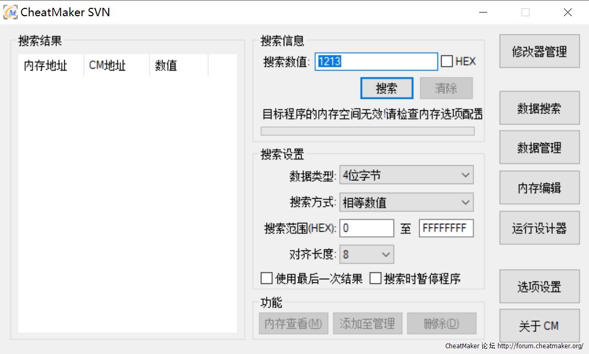This screenshot has width=589, height=354.
Task: Click the 搜索 button
Action: click(387, 88)
